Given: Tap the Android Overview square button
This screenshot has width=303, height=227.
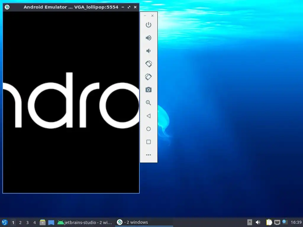Looking at the screenshot, I should pos(149,142).
